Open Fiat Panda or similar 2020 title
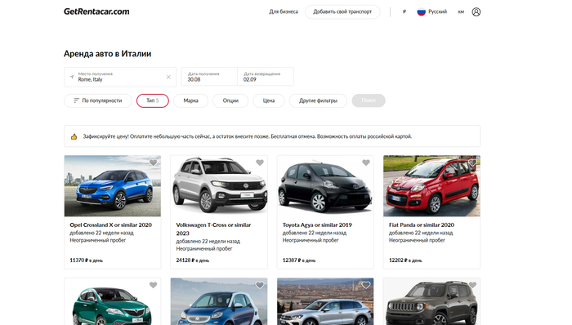 (x=422, y=225)
